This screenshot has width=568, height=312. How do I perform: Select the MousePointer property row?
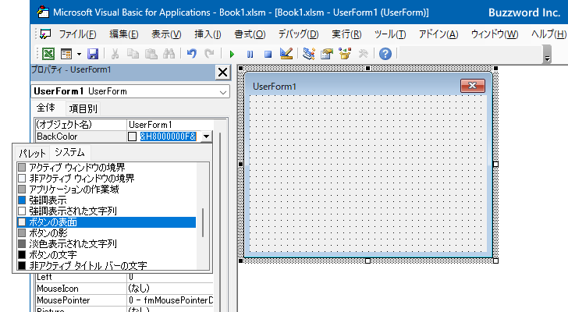pyautogui.click(x=124, y=300)
